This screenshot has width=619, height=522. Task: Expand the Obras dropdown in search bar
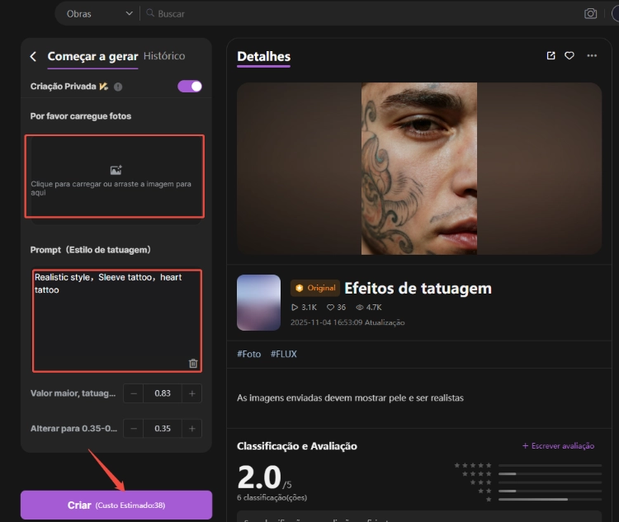98,14
